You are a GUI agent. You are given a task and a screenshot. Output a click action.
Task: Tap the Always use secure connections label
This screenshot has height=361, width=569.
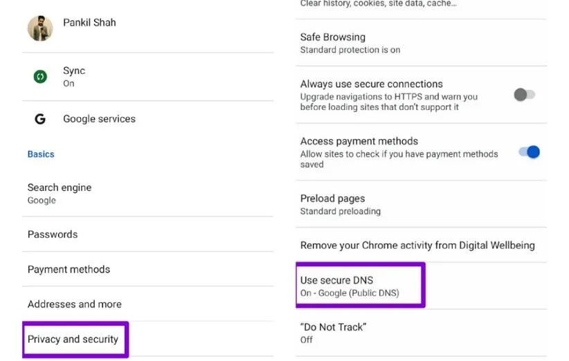(x=372, y=84)
